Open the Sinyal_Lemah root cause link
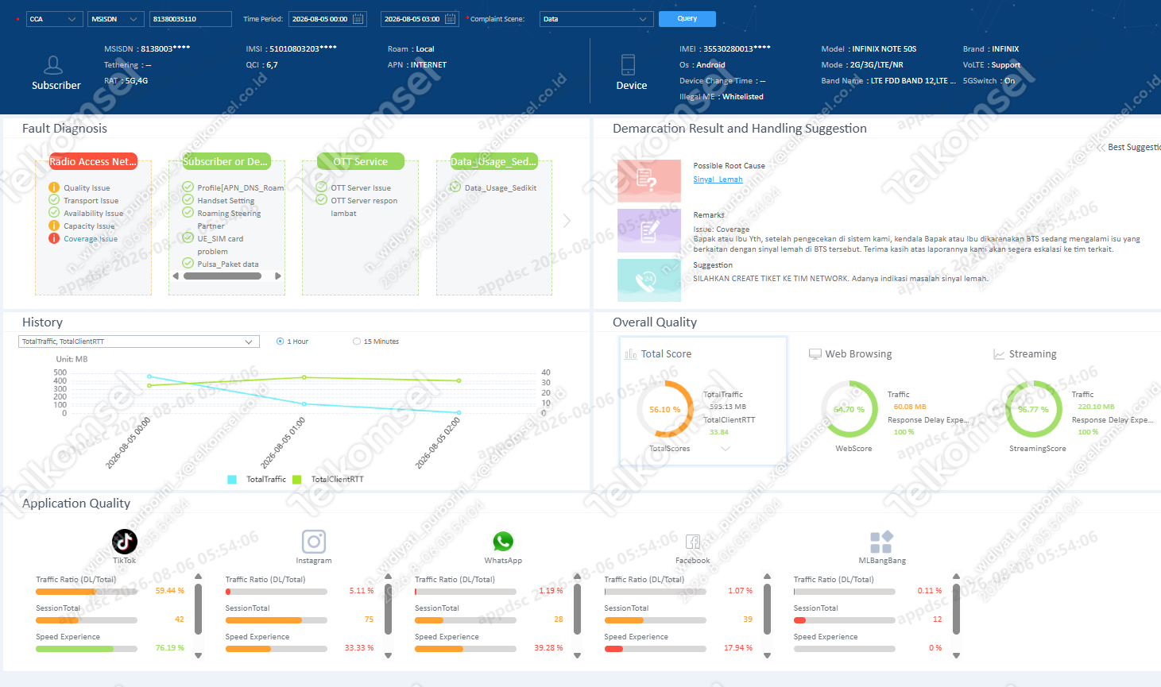Image resolution: width=1161 pixels, height=687 pixels. (x=718, y=179)
